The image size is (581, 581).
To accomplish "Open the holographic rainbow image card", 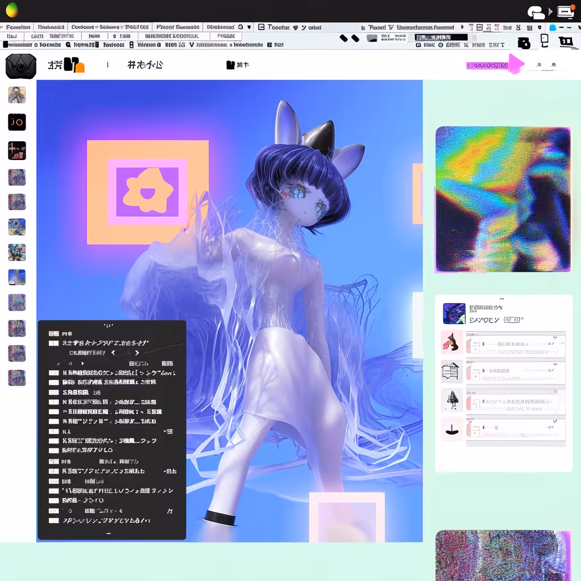I will [x=503, y=199].
